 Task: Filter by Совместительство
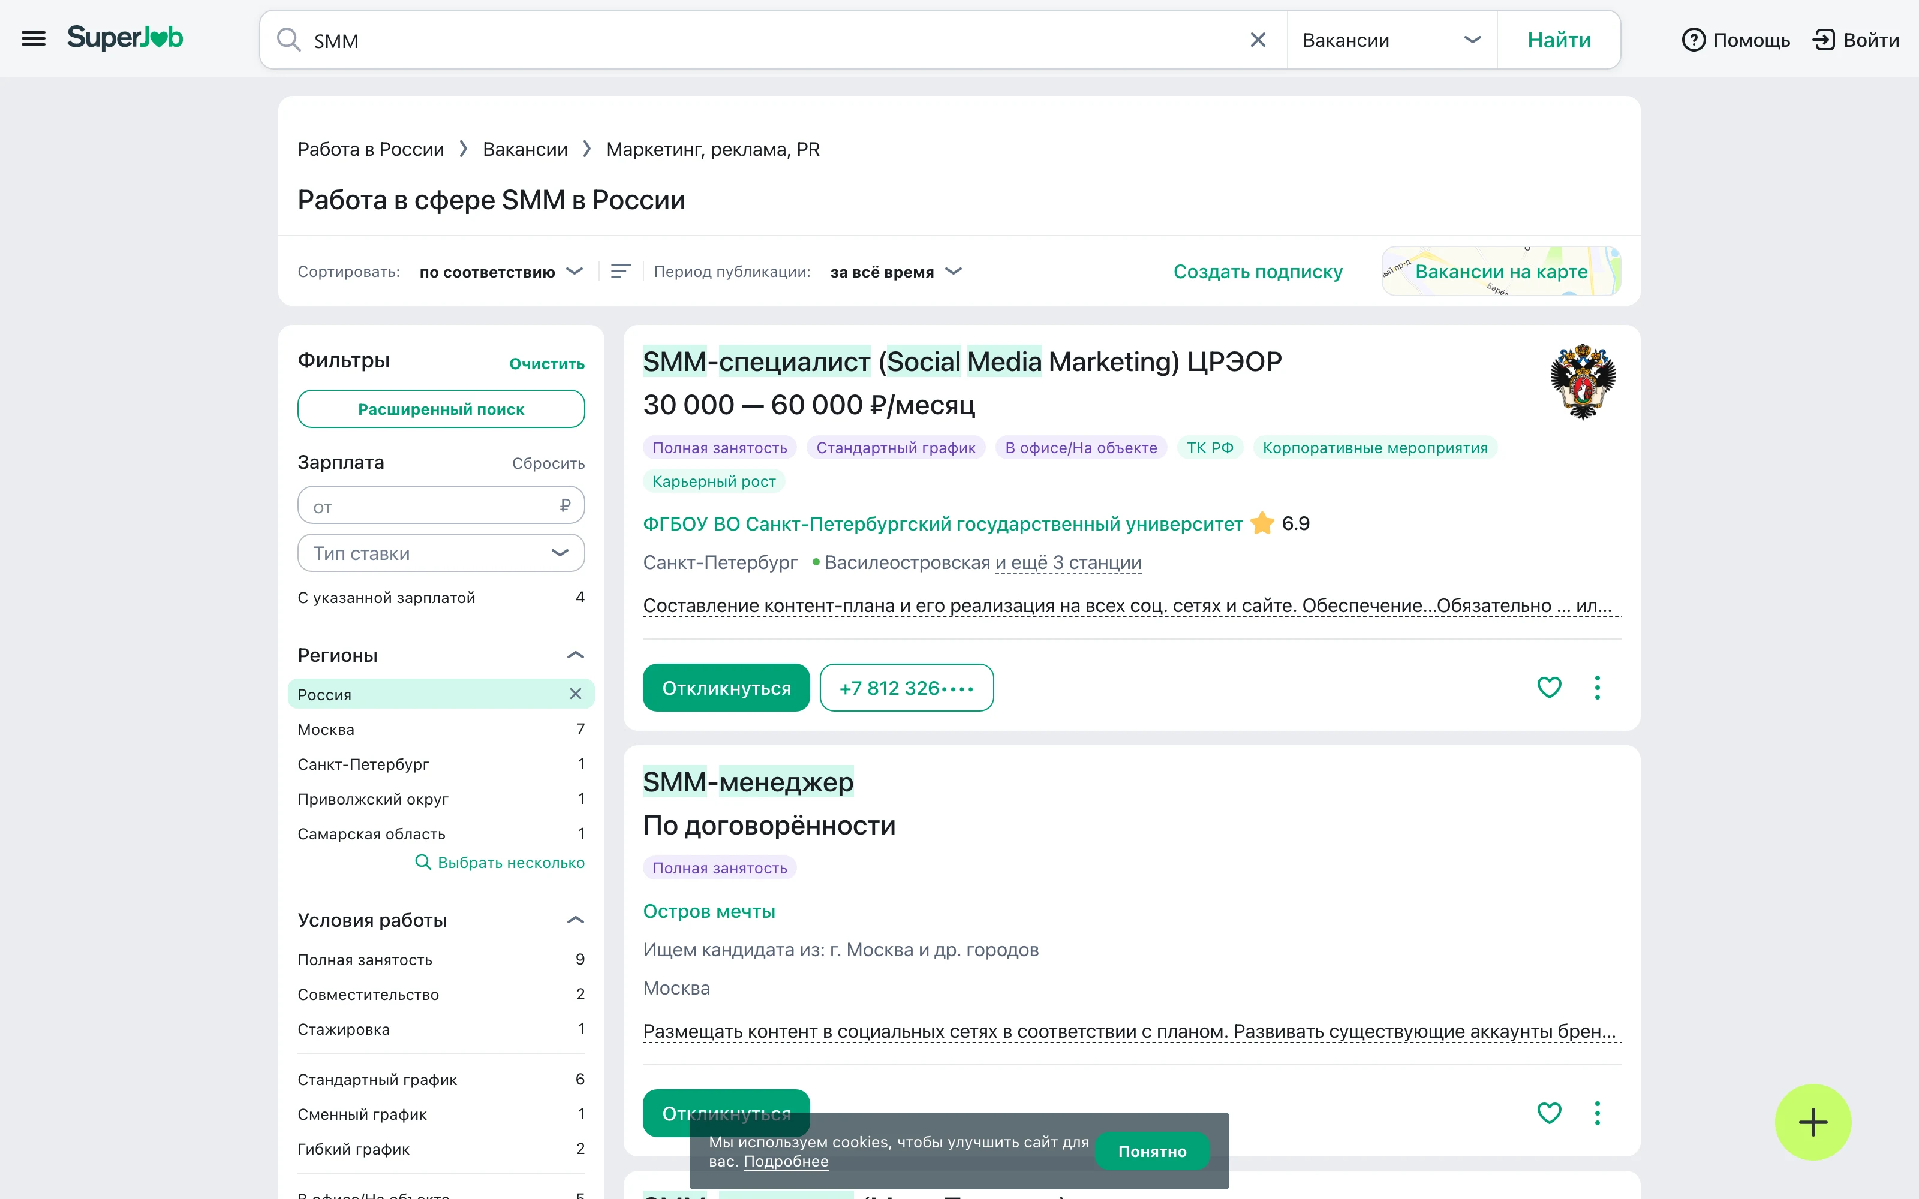pyautogui.click(x=441, y=995)
